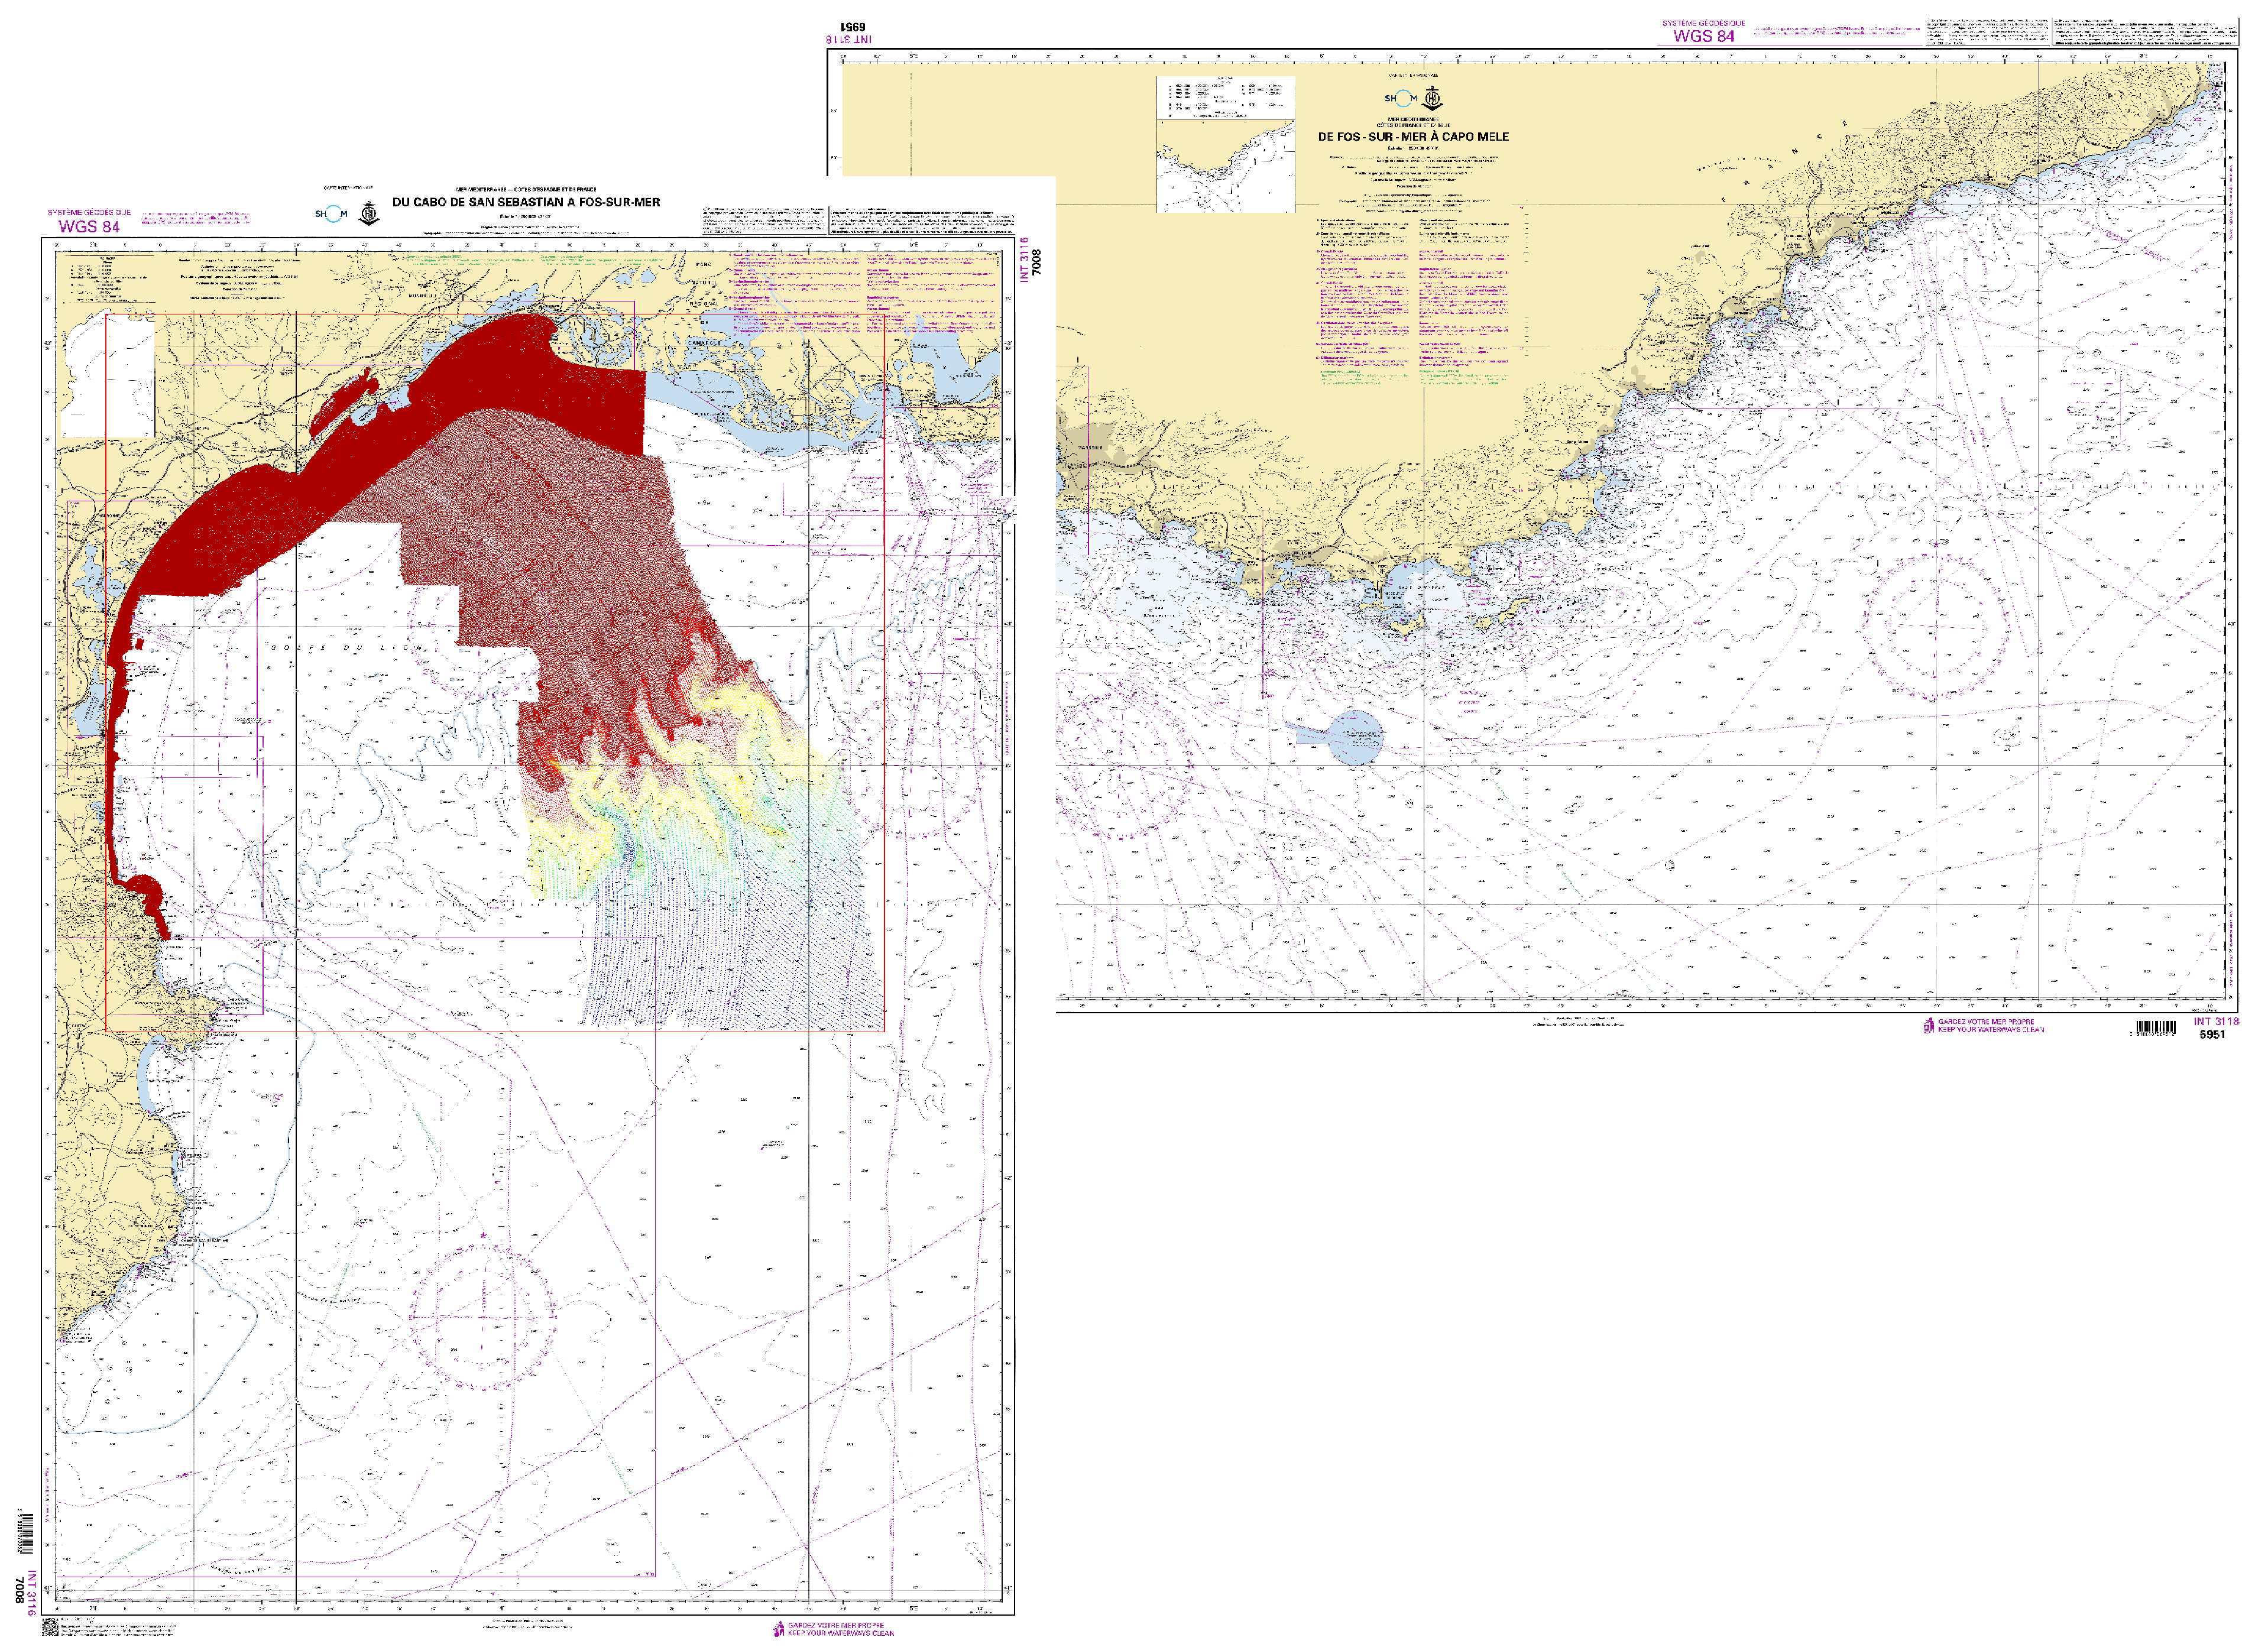
Task: Click the inset coastline map on chart 6951
Action: tap(1225, 165)
